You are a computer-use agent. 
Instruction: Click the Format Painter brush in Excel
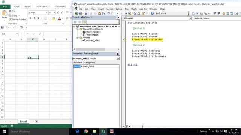click(10, 19)
